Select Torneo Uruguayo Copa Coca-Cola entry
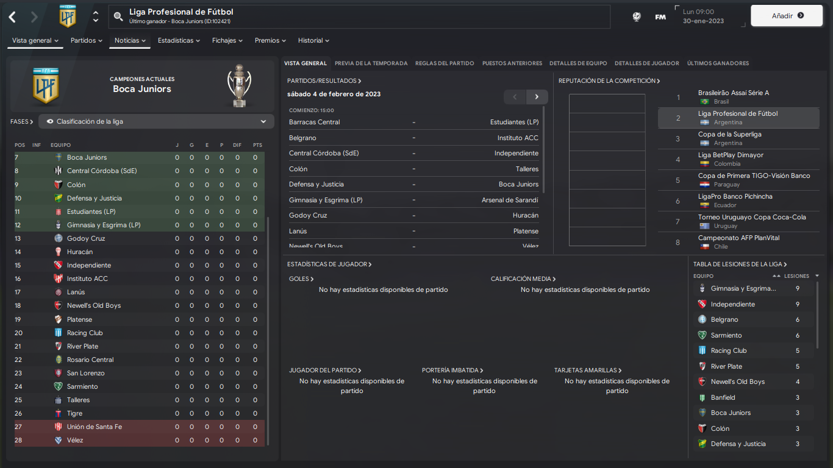The image size is (833, 468). 738,221
